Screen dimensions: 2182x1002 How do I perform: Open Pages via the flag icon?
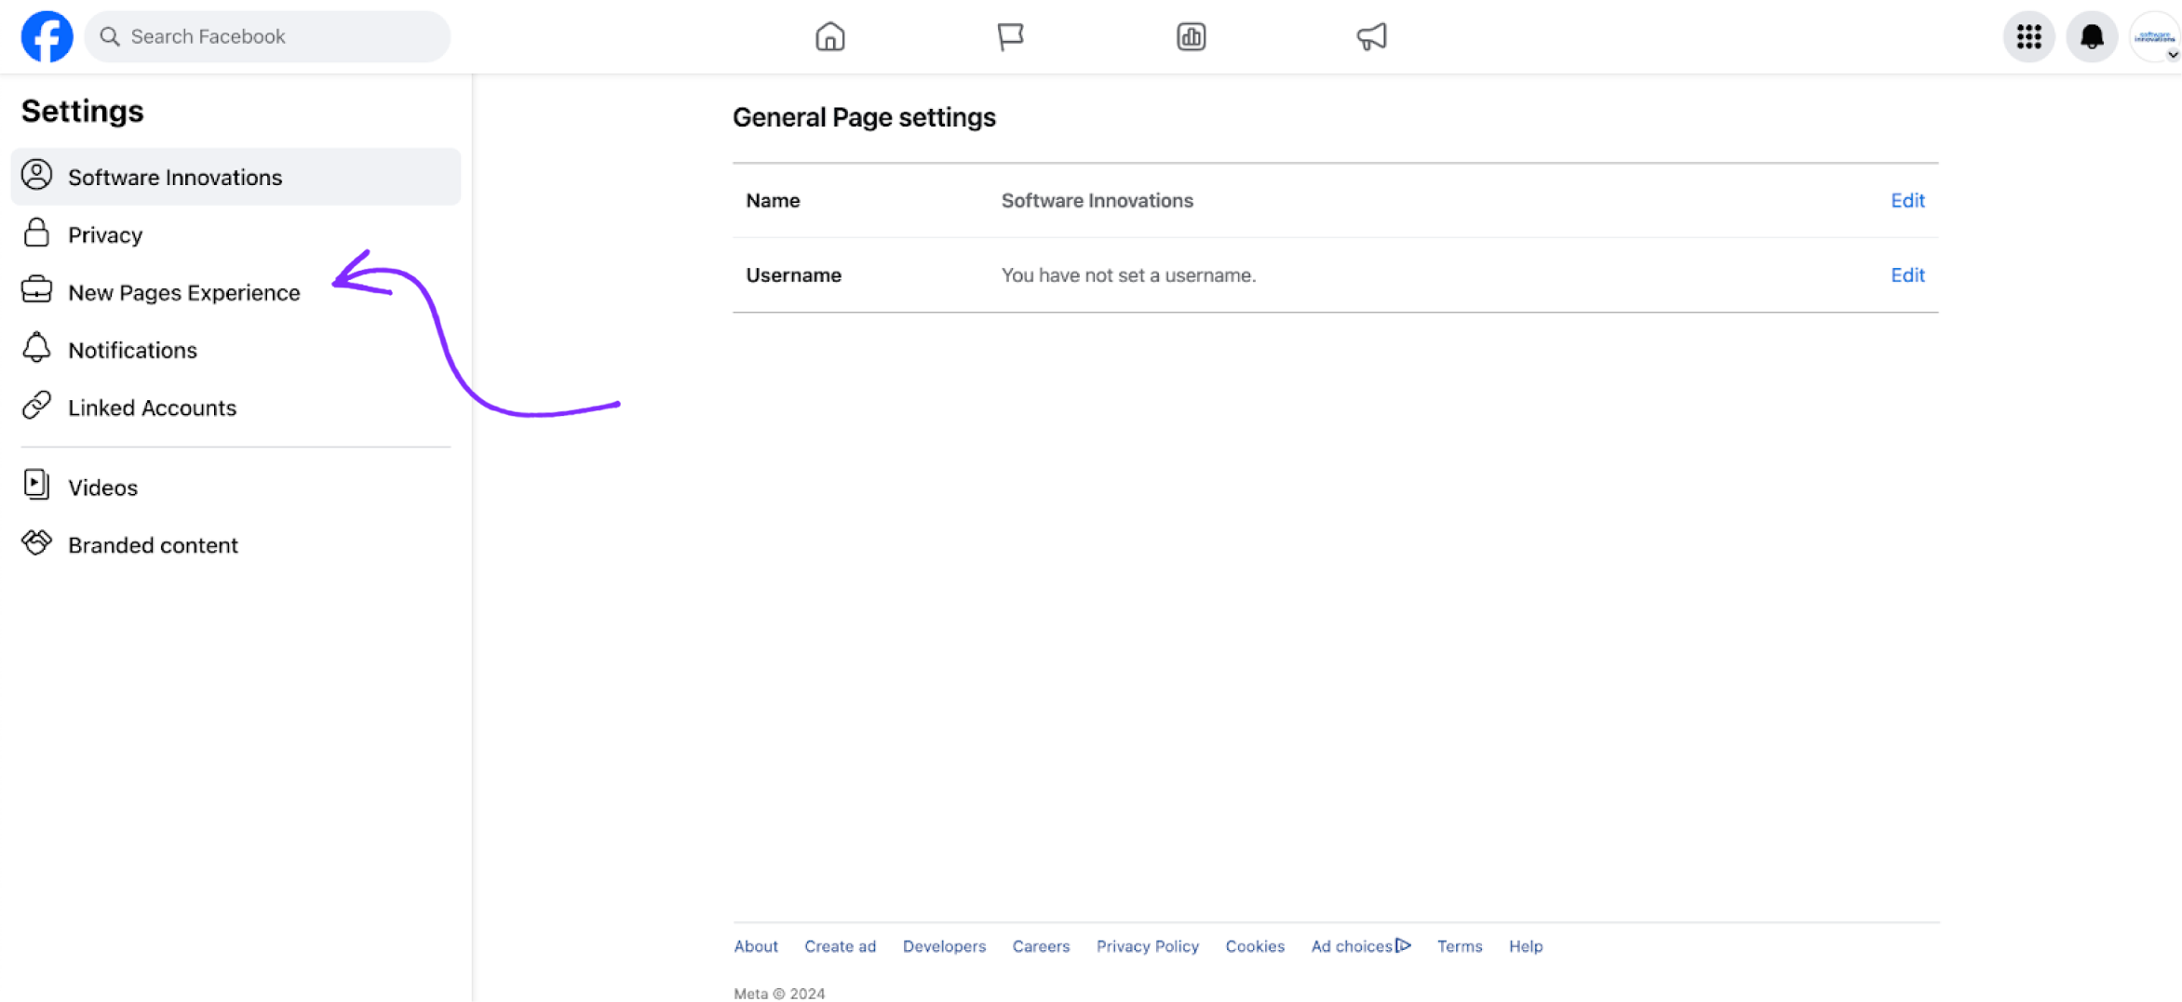coord(1010,36)
